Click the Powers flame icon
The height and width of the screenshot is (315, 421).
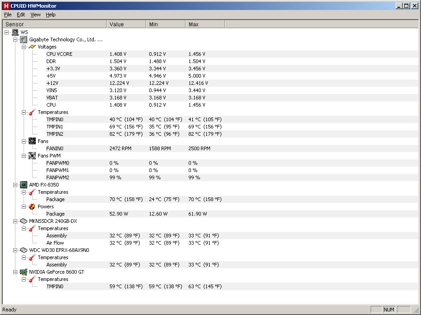click(32, 207)
